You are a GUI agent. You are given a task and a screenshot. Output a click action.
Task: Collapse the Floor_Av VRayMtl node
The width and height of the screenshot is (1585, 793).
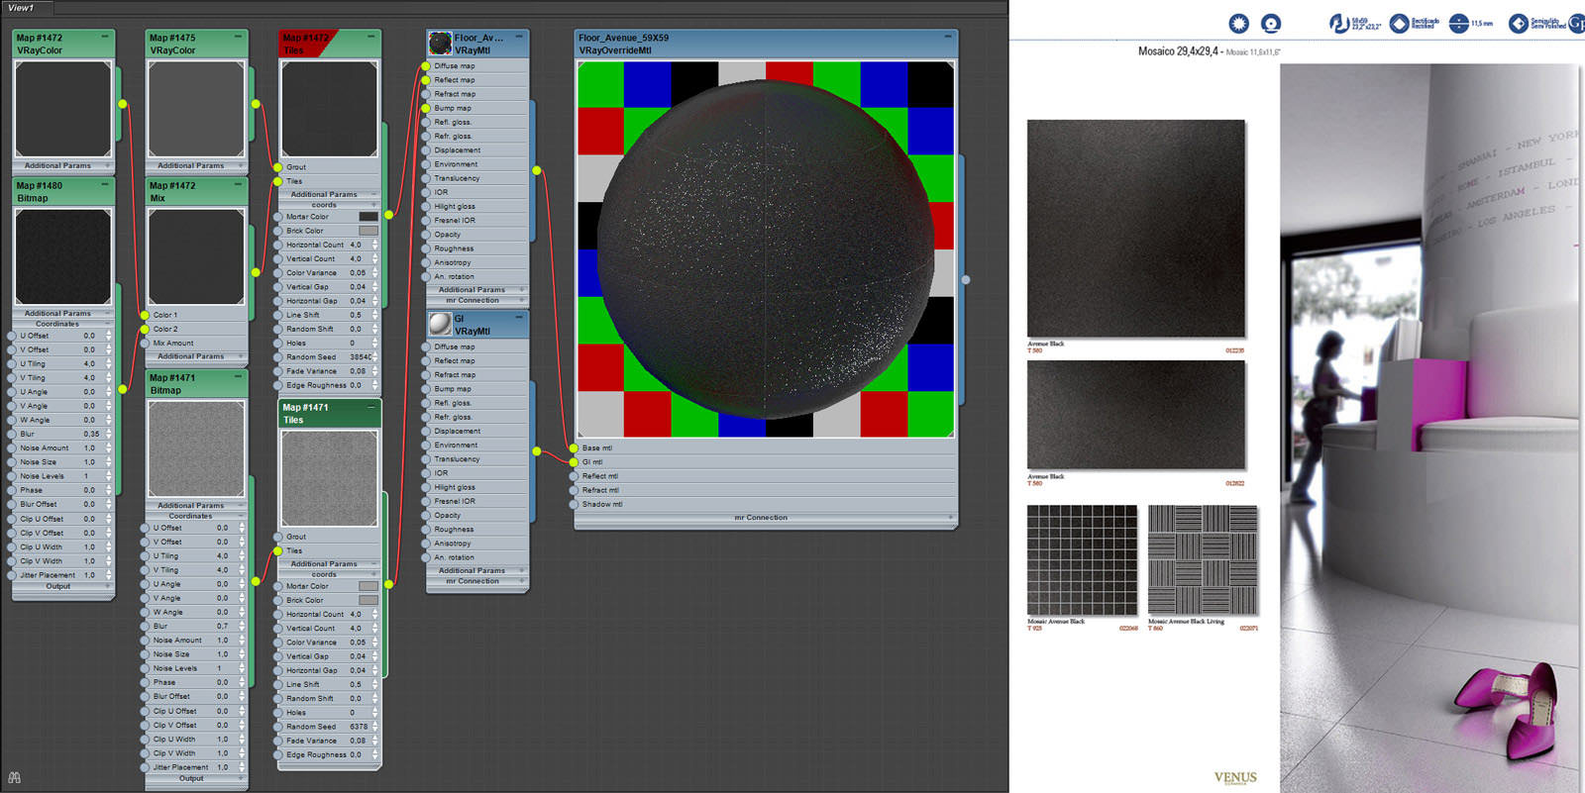pos(519,37)
